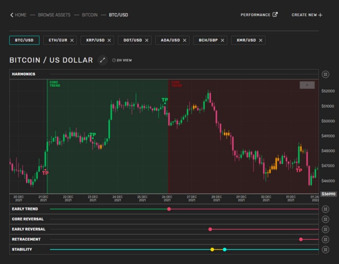Close the DOT/USD tab

(147, 40)
